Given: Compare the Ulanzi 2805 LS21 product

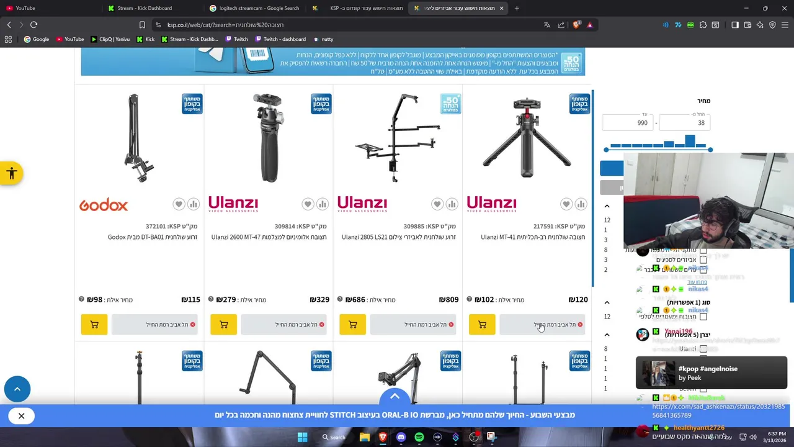Looking at the screenshot, I should click(x=452, y=204).
